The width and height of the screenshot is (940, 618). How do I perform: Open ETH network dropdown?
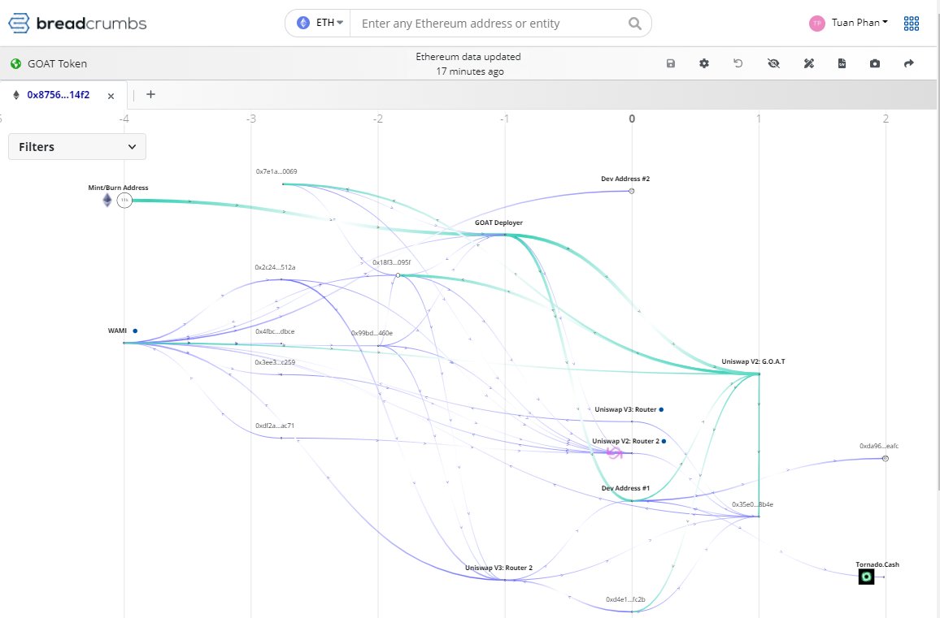320,23
